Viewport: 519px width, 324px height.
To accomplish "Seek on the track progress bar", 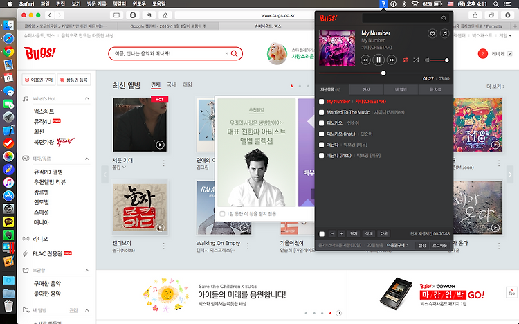I will [384, 73].
